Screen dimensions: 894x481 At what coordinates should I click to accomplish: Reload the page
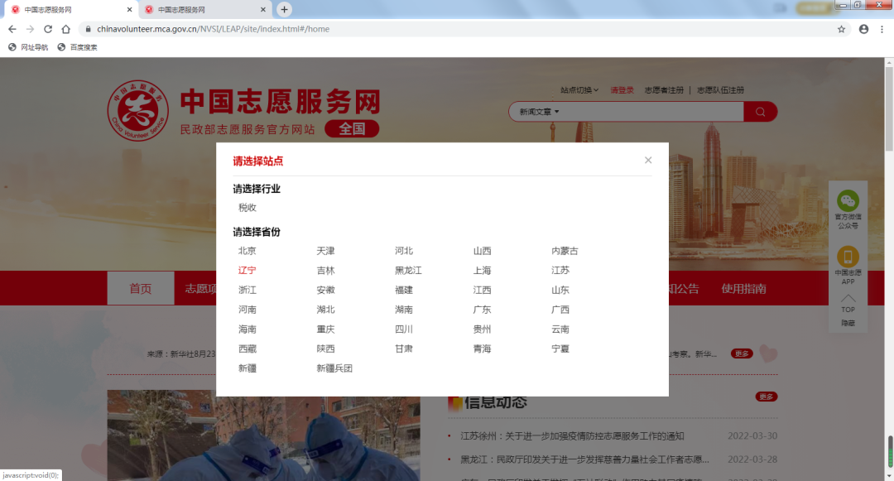click(48, 29)
